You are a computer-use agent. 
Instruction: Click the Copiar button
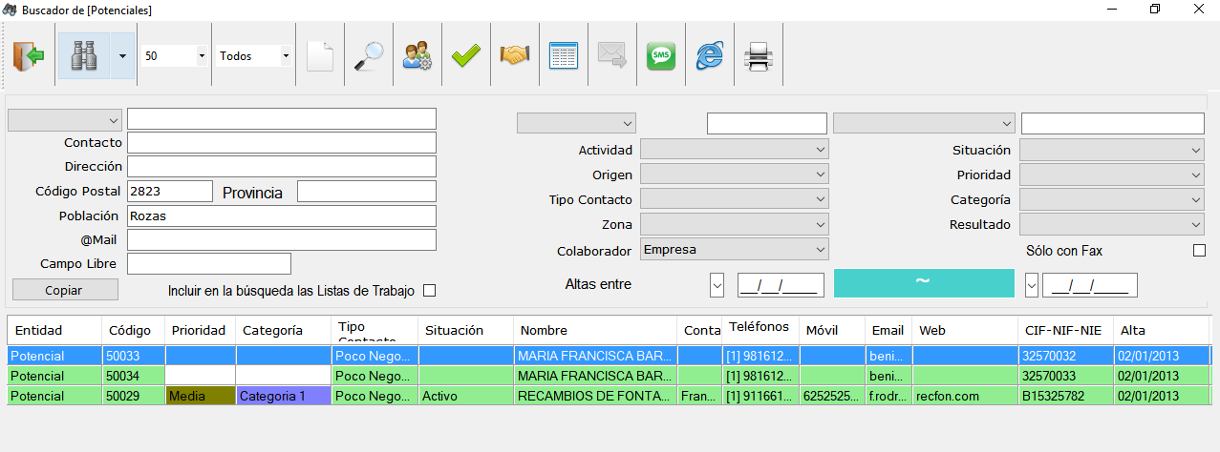coord(65,290)
